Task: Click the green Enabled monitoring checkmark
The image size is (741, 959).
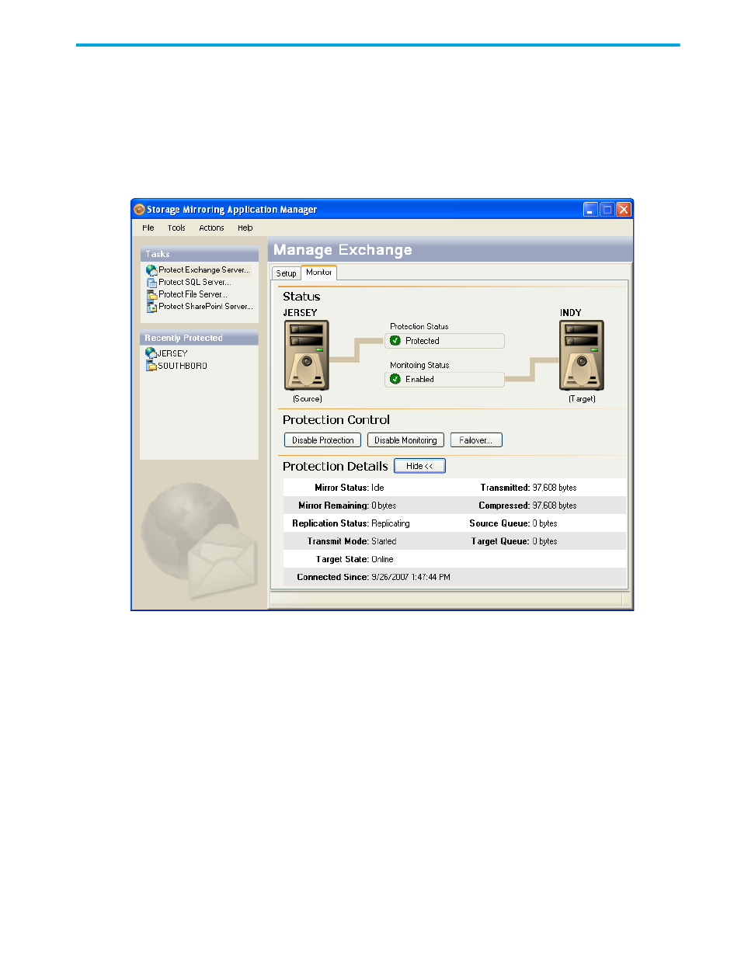Action: click(395, 379)
